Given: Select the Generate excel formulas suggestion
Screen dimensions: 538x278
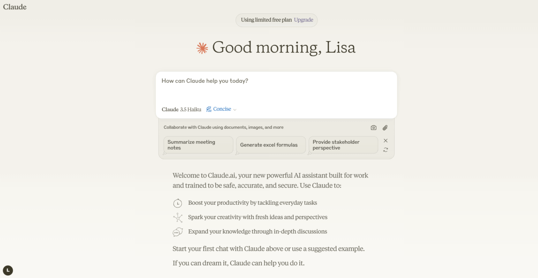Looking at the screenshot, I should tap(271, 145).
